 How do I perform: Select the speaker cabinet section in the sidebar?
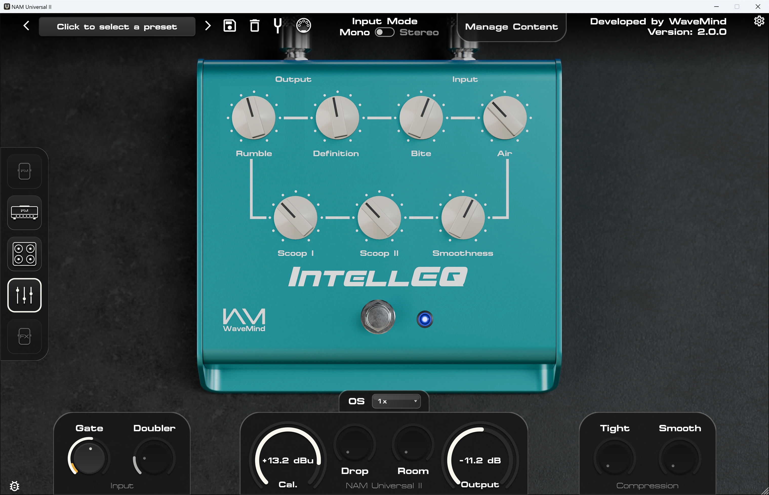[x=24, y=254]
